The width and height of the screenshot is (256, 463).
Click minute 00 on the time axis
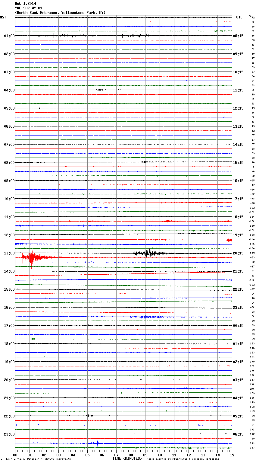click(x=15, y=455)
